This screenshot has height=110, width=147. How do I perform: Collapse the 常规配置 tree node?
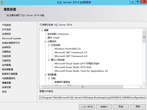point(45,75)
